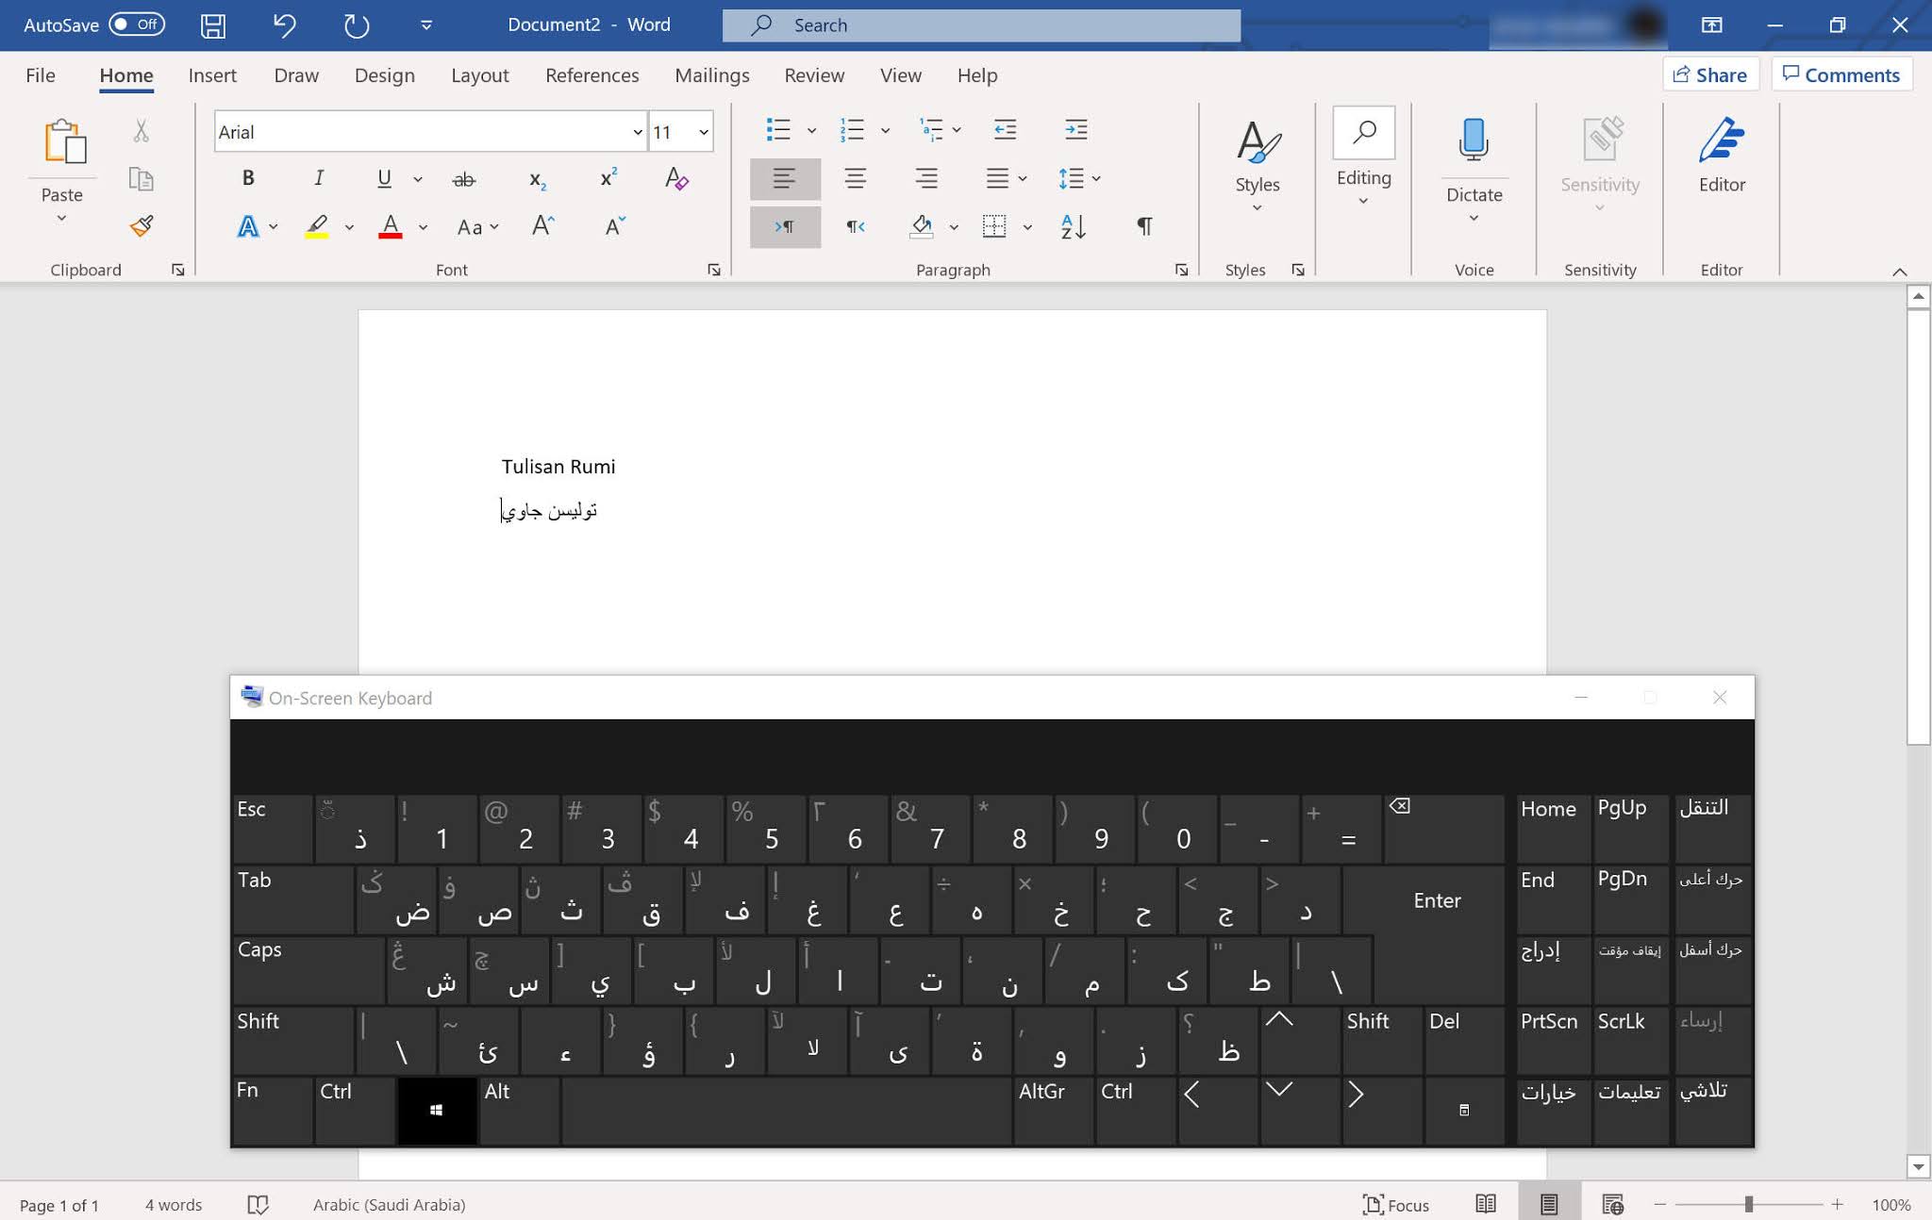Click the zoom slider handle
1932x1220 pixels.
tap(1749, 1204)
